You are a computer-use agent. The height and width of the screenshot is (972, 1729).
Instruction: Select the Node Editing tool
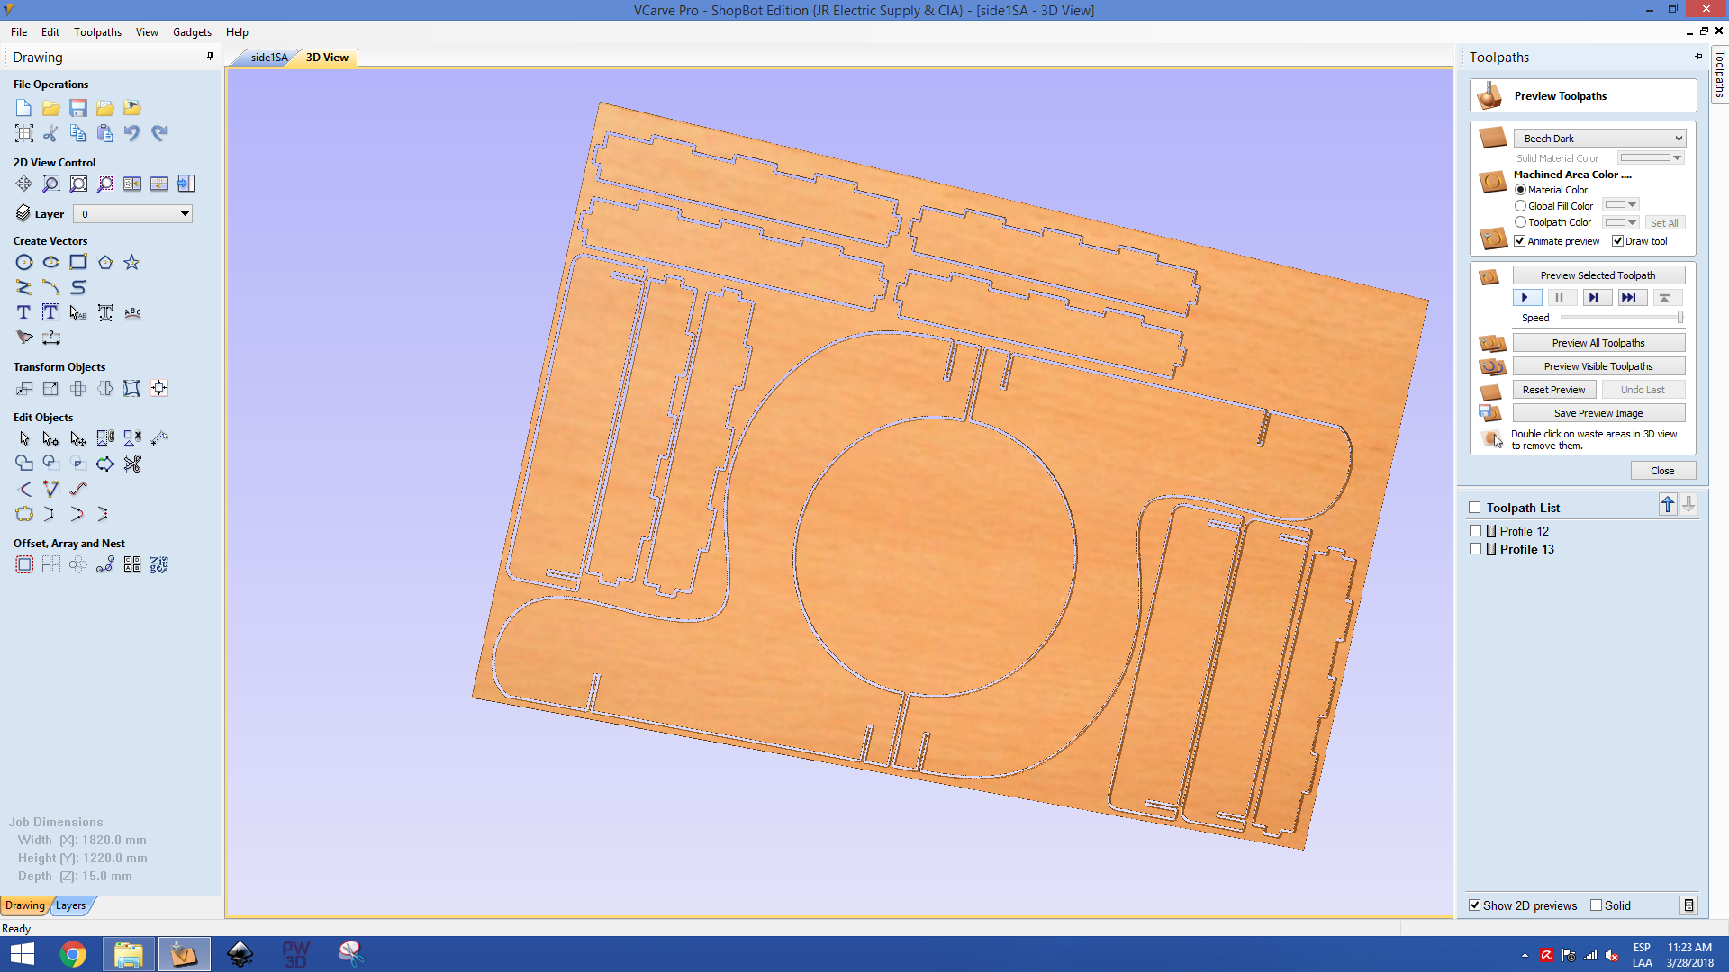point(51,438)
